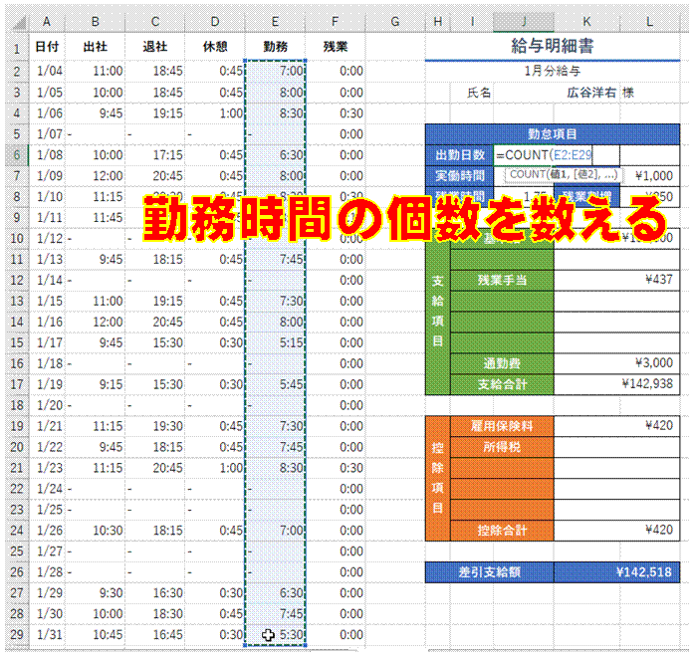This screenshot has width=695, height=660.
Task: Select row 15 header
Action: tap(17, 342)
